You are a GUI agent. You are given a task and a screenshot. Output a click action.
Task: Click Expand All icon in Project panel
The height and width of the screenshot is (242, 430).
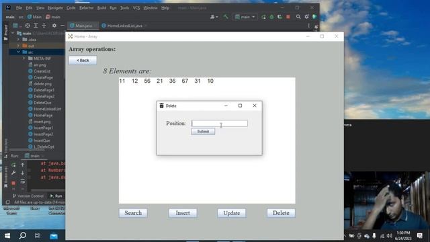(36, 26)
